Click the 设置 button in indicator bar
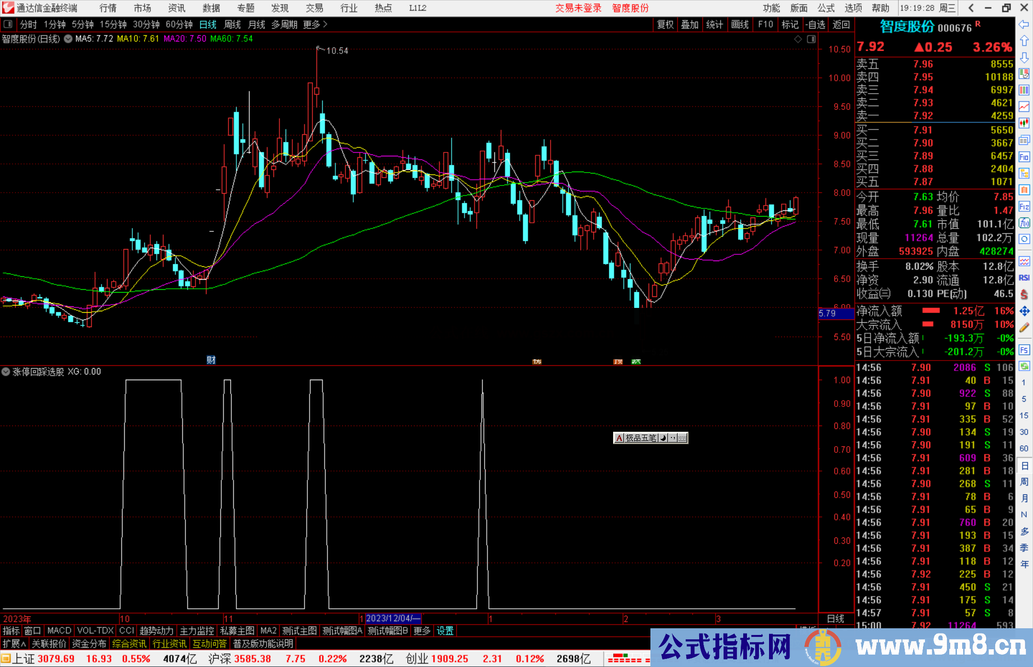The width and height of the screenshot is (1033, 667). click(x=445, y=631)
